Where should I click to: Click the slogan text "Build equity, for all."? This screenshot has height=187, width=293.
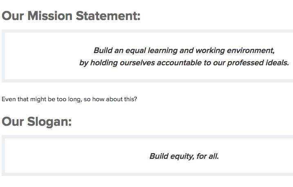click(184, 156)
